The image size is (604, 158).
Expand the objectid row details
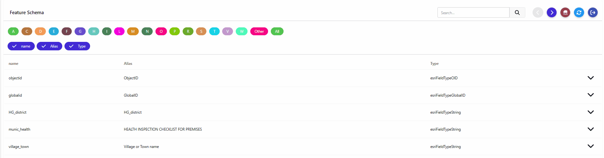590,78
